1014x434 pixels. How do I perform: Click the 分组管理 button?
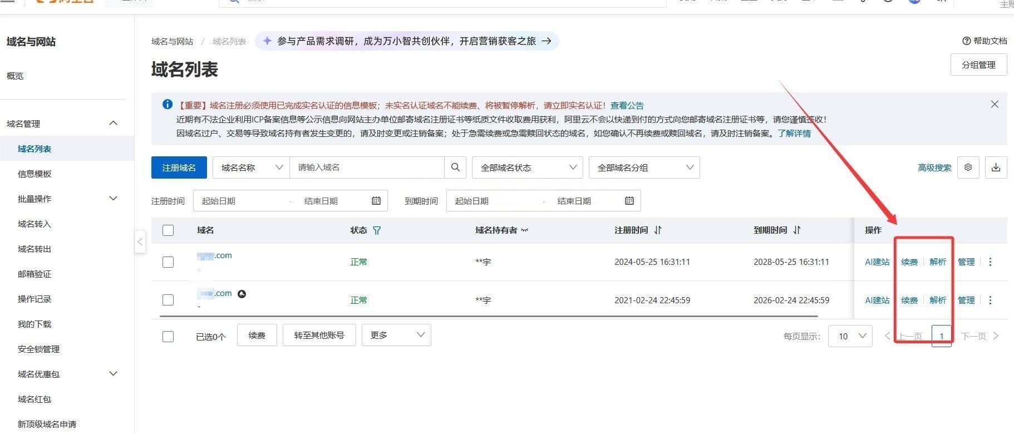(979, 65)
